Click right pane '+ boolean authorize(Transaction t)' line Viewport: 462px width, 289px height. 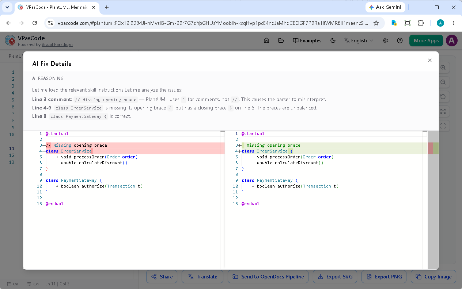tap(295, 186)
